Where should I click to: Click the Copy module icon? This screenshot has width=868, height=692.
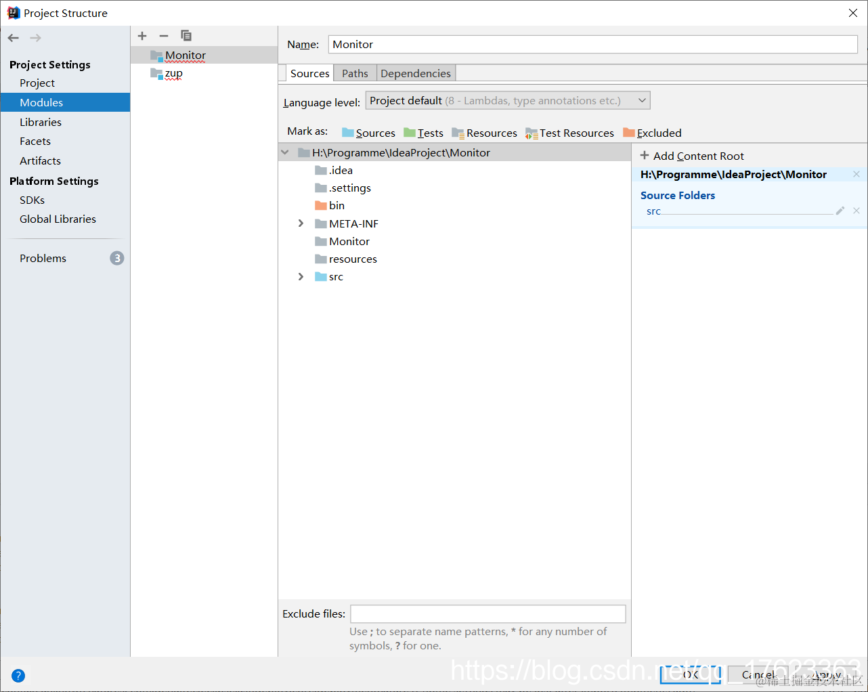click(186, 35)
